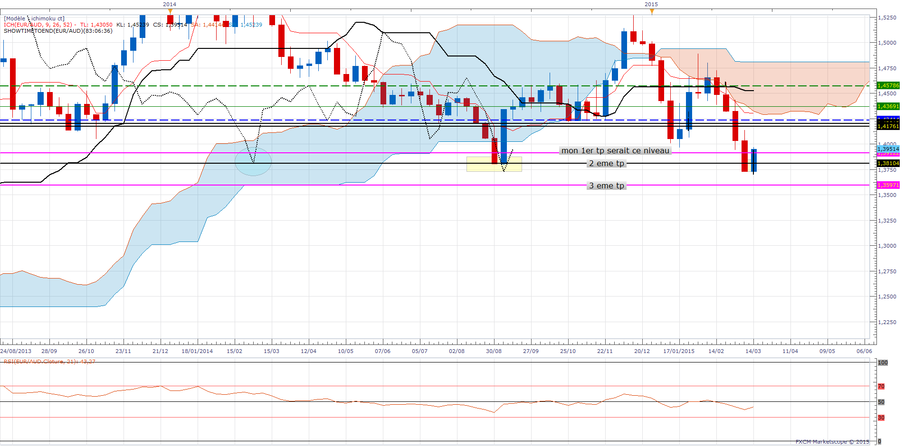Click the black 1,41761 price tag

888,126
